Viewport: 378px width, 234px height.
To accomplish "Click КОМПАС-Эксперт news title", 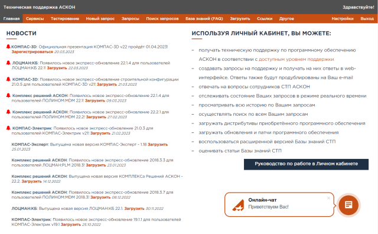I will pos(30,144).
